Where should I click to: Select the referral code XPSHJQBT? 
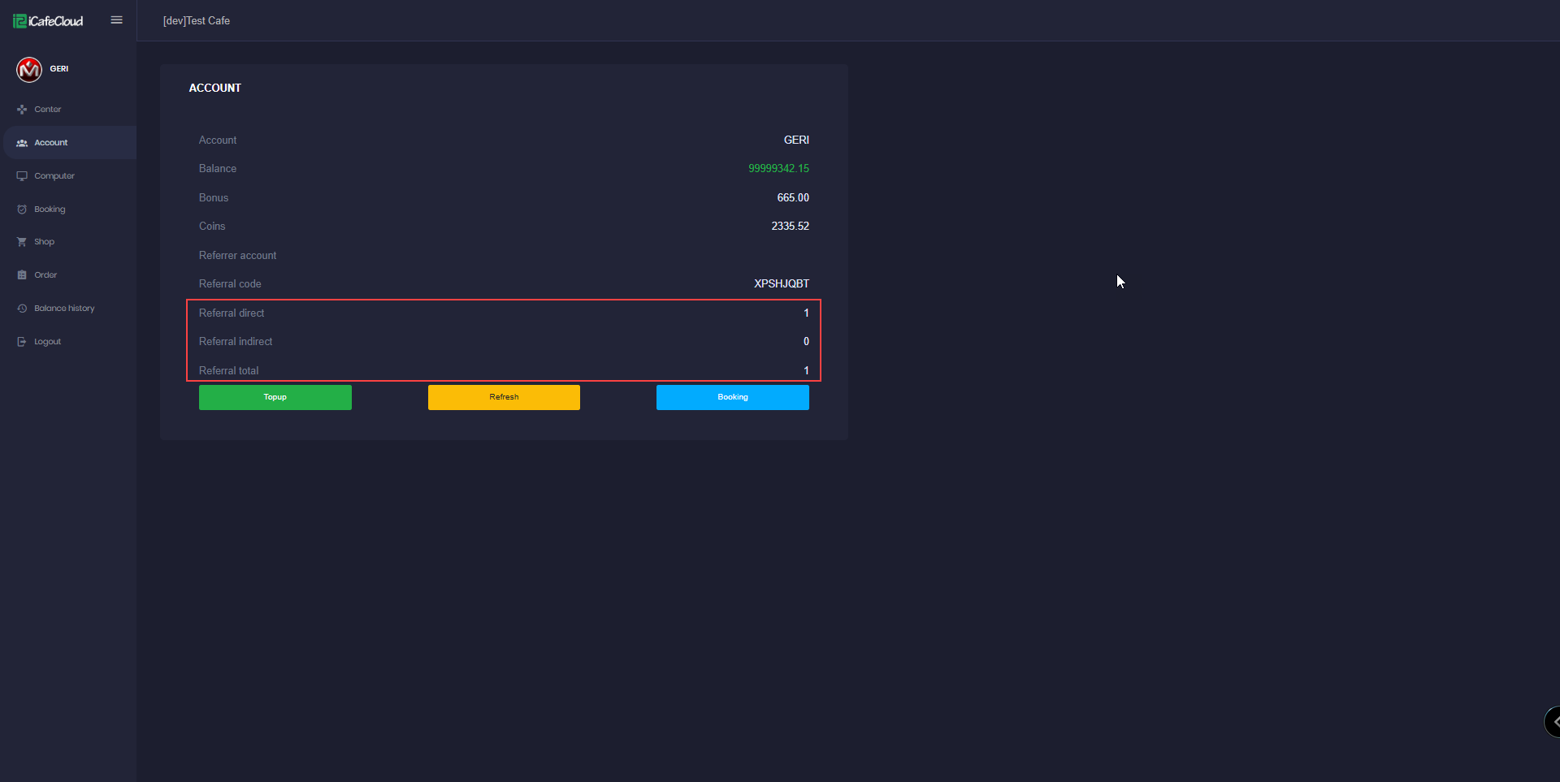pos(780,283)
